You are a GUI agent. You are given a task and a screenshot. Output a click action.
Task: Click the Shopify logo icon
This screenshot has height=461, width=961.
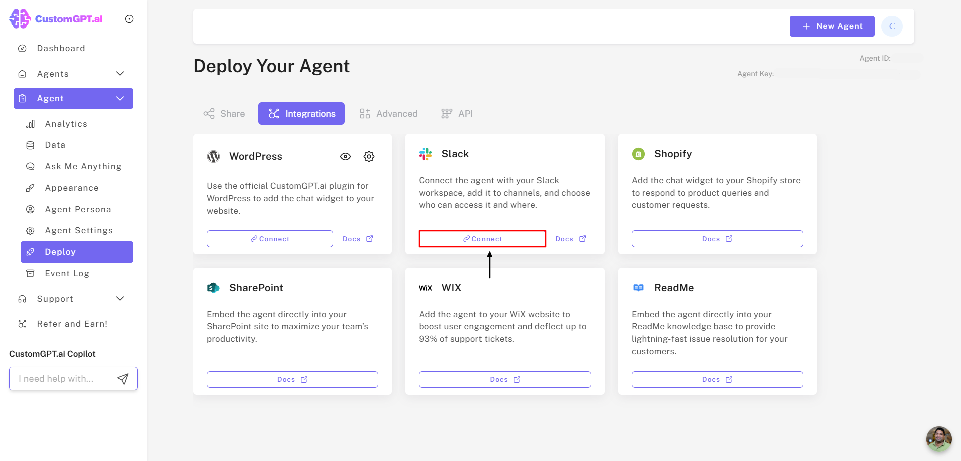pyautogui.click(x=638, y=154)
